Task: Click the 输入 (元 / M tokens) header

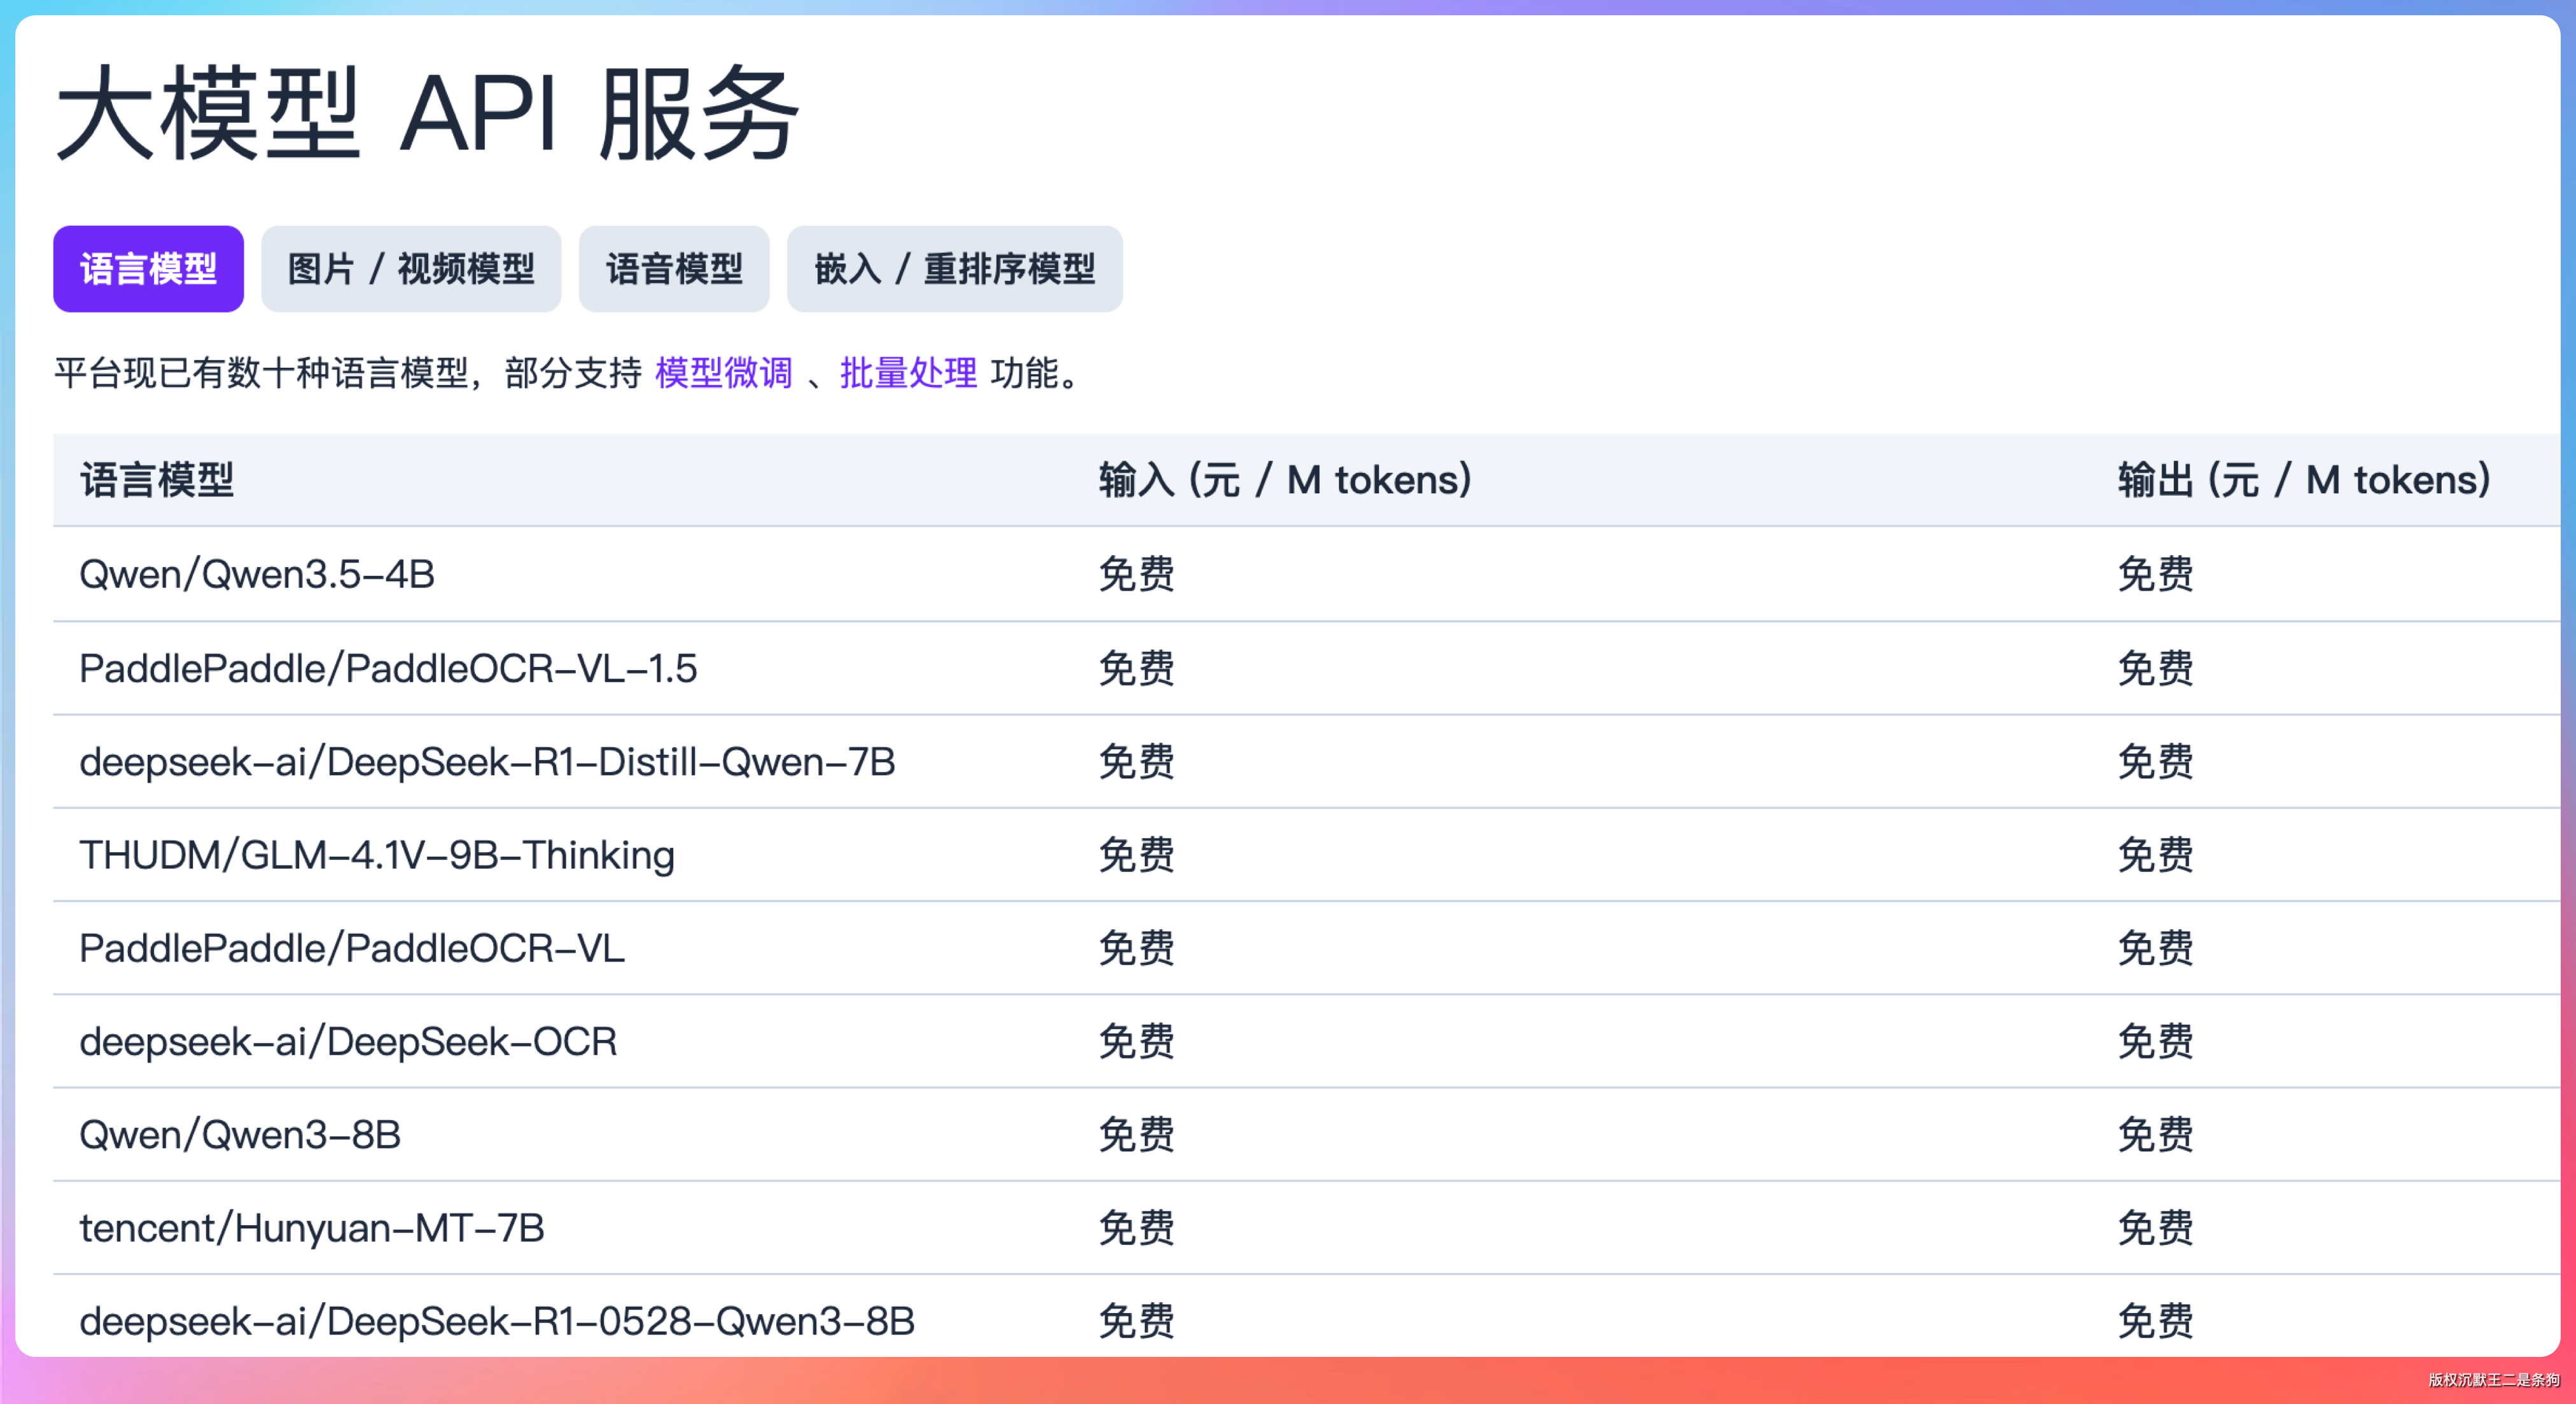Action: point(1284,480)
